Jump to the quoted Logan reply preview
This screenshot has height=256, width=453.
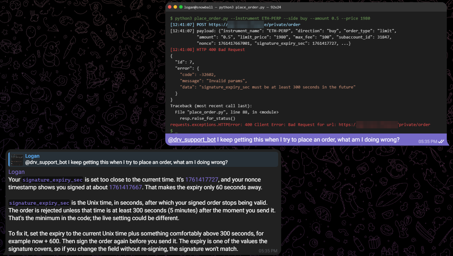coord(143,159)
